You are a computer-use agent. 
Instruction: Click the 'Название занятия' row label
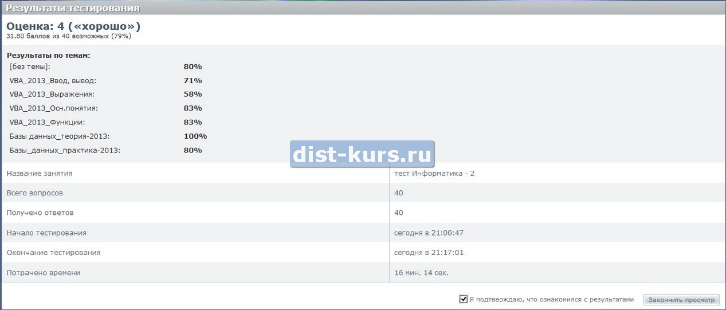40,173
